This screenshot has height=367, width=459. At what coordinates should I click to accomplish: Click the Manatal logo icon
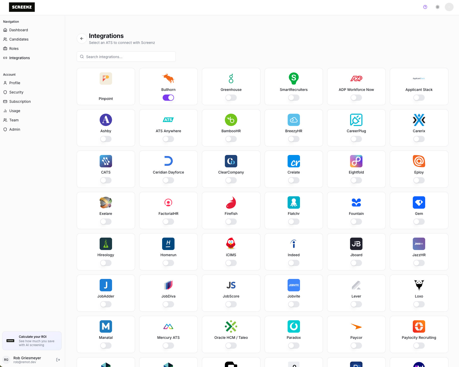106,326
